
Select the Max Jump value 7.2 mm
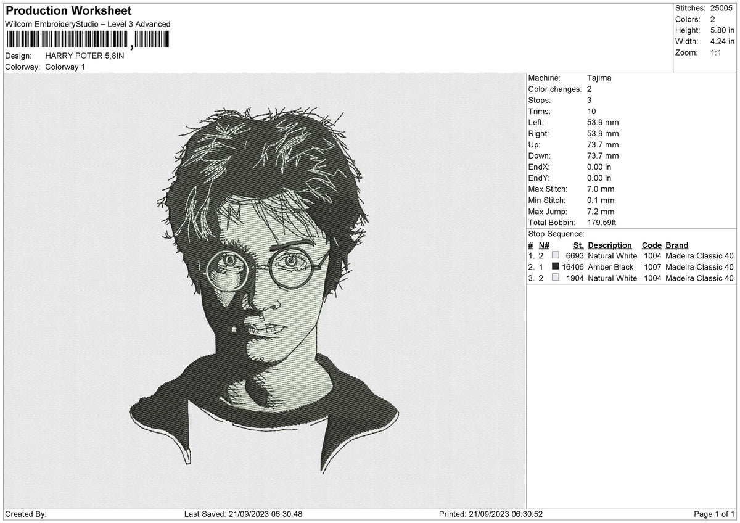click(x=601, y=212)
